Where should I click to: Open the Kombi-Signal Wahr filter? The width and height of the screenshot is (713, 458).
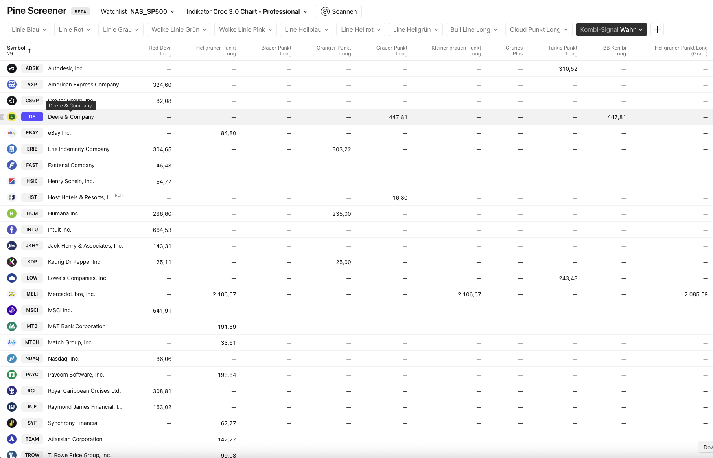(611, 29)
